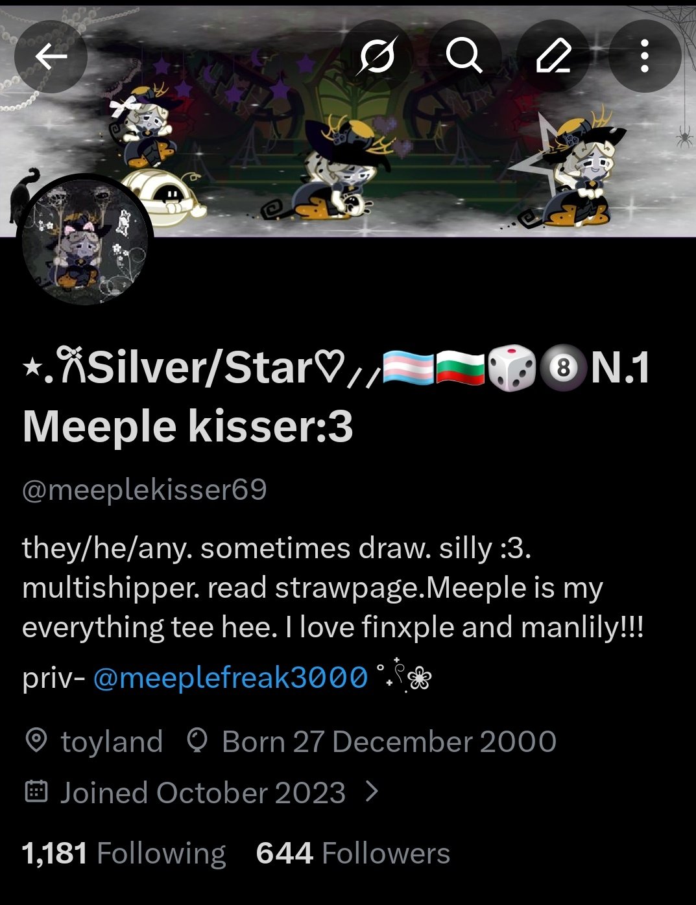Tap the bio text starting they/he/any
696x905 pixels.
(333, 588)
